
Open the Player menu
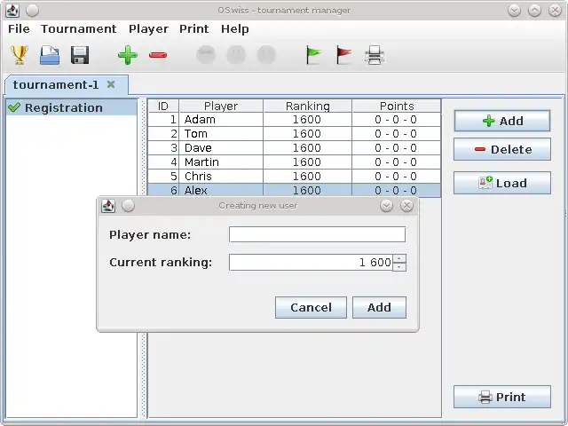(x=148, y=29)
